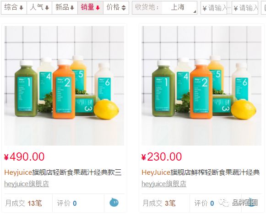The height and width of the screenshot is (214, 266).
Task: View 月成交 3笔 sales records
Action: [159, 203]
